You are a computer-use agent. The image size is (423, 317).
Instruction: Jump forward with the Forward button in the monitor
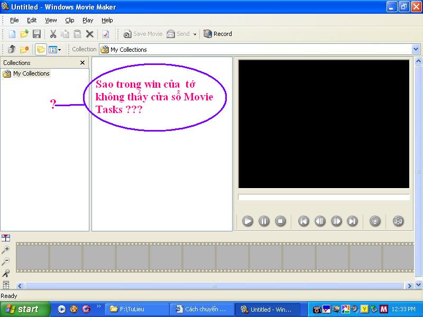coord(352,221)
